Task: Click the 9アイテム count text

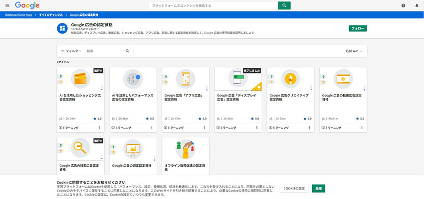Action: [x=63, y=62]
